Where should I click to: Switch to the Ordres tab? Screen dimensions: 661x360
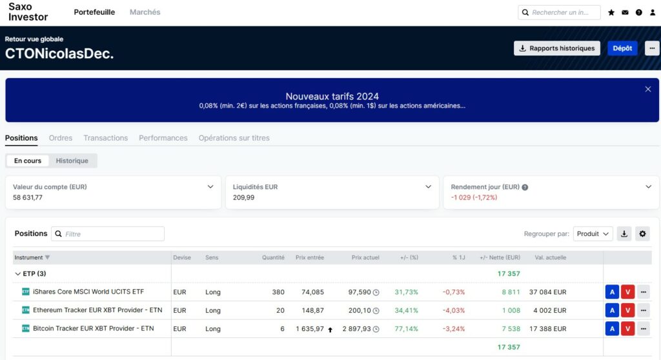pos(61,138)
